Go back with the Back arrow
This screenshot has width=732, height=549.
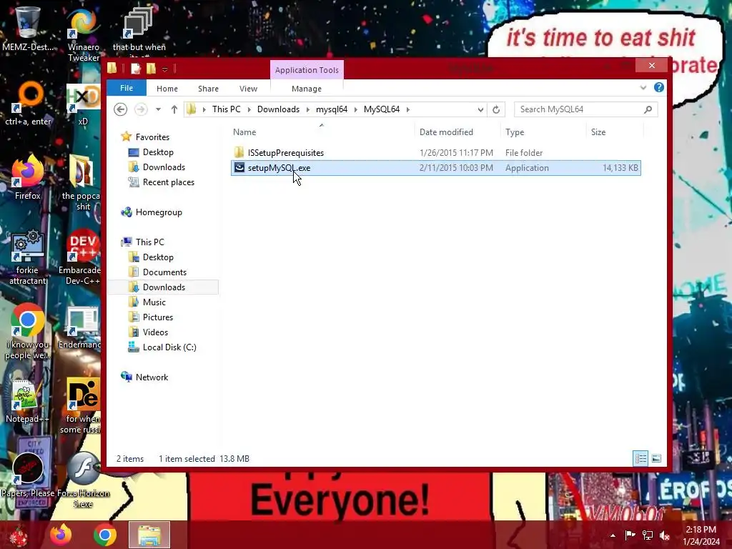click(120, 109)
